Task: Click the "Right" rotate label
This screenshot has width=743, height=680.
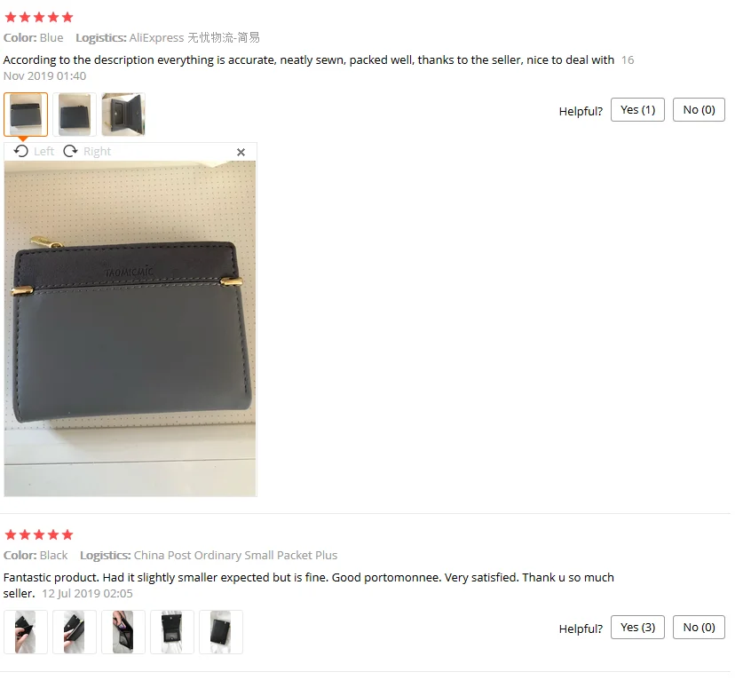Action: click(x=97, y=151)
